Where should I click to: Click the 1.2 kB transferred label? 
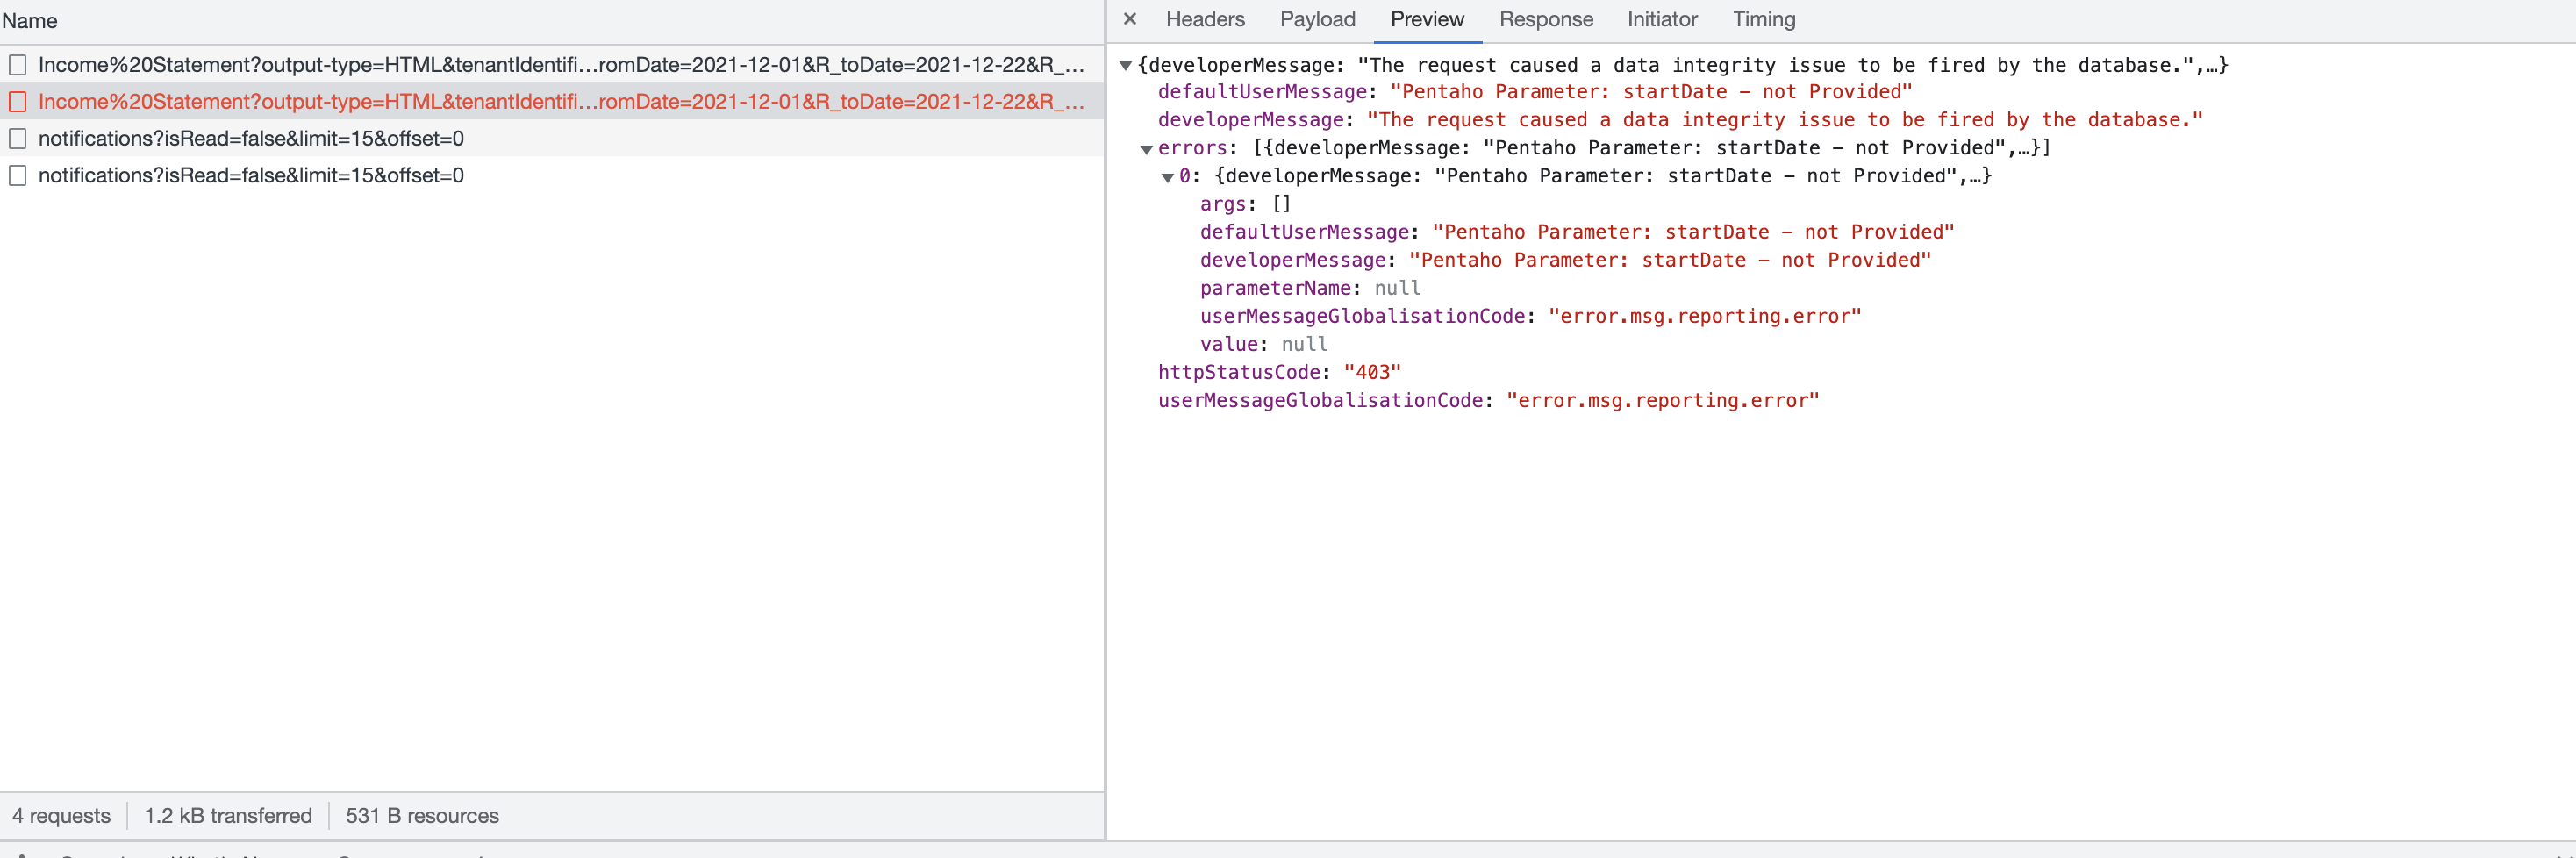pyautogui.click(x=228, y=815)
